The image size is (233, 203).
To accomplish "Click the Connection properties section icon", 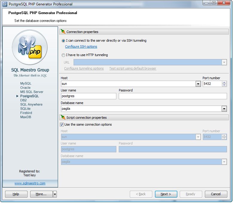I will point(63,31).
